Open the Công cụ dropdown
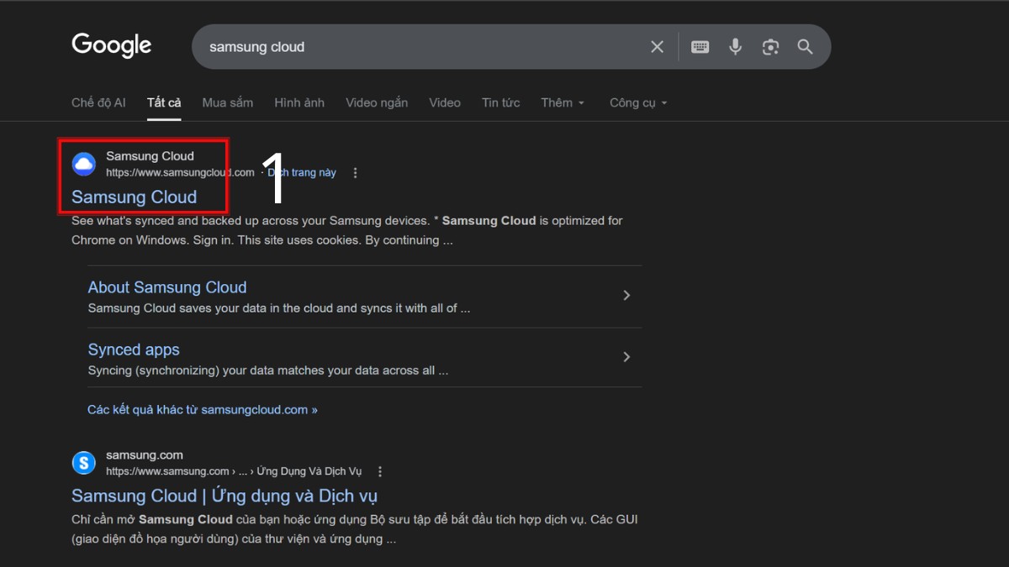 [638, 102]
